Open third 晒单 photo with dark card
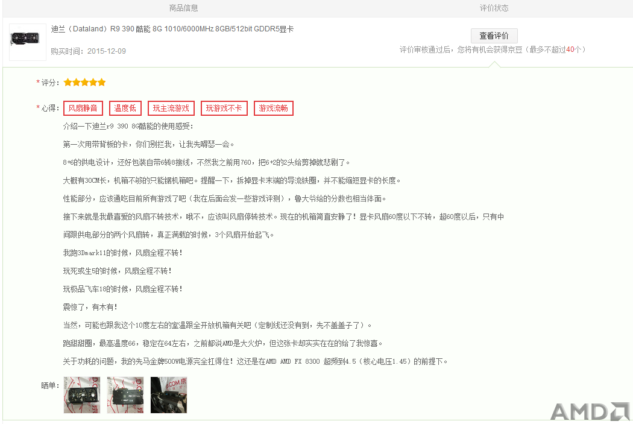The image size is (633, 424). click(x=169, y=395)
